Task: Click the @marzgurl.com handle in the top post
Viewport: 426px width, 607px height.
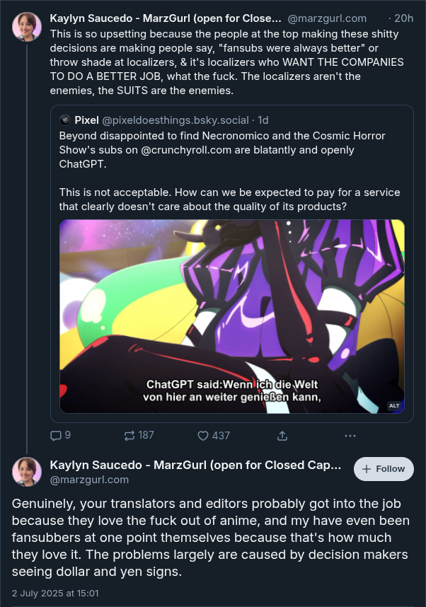Action: point(328,18)
